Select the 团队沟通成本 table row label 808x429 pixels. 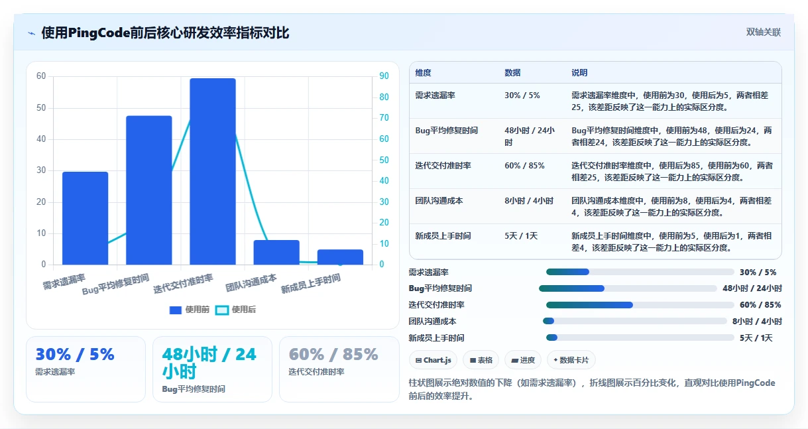coord(439,200)
